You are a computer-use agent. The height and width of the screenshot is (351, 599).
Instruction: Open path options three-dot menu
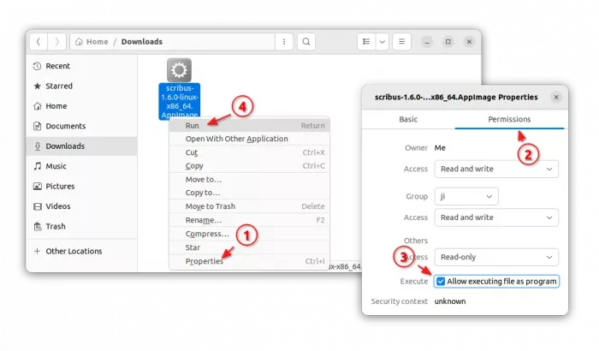pos(283,41)
